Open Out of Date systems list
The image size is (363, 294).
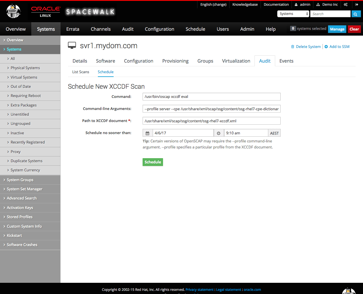pyautogui.click(x=21, y=87)
